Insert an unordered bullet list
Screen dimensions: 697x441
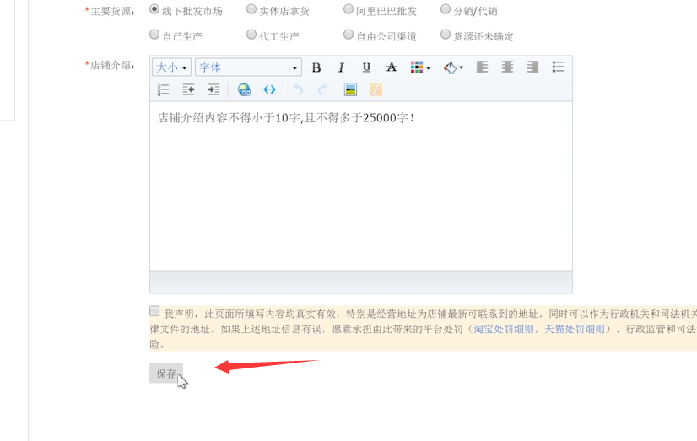[558, 67]
